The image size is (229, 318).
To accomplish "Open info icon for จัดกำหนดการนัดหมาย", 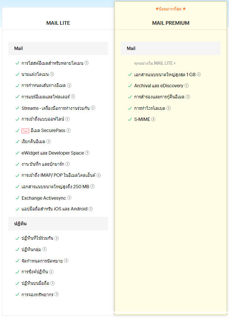I will pyautogui.click(x=66, y=261).
